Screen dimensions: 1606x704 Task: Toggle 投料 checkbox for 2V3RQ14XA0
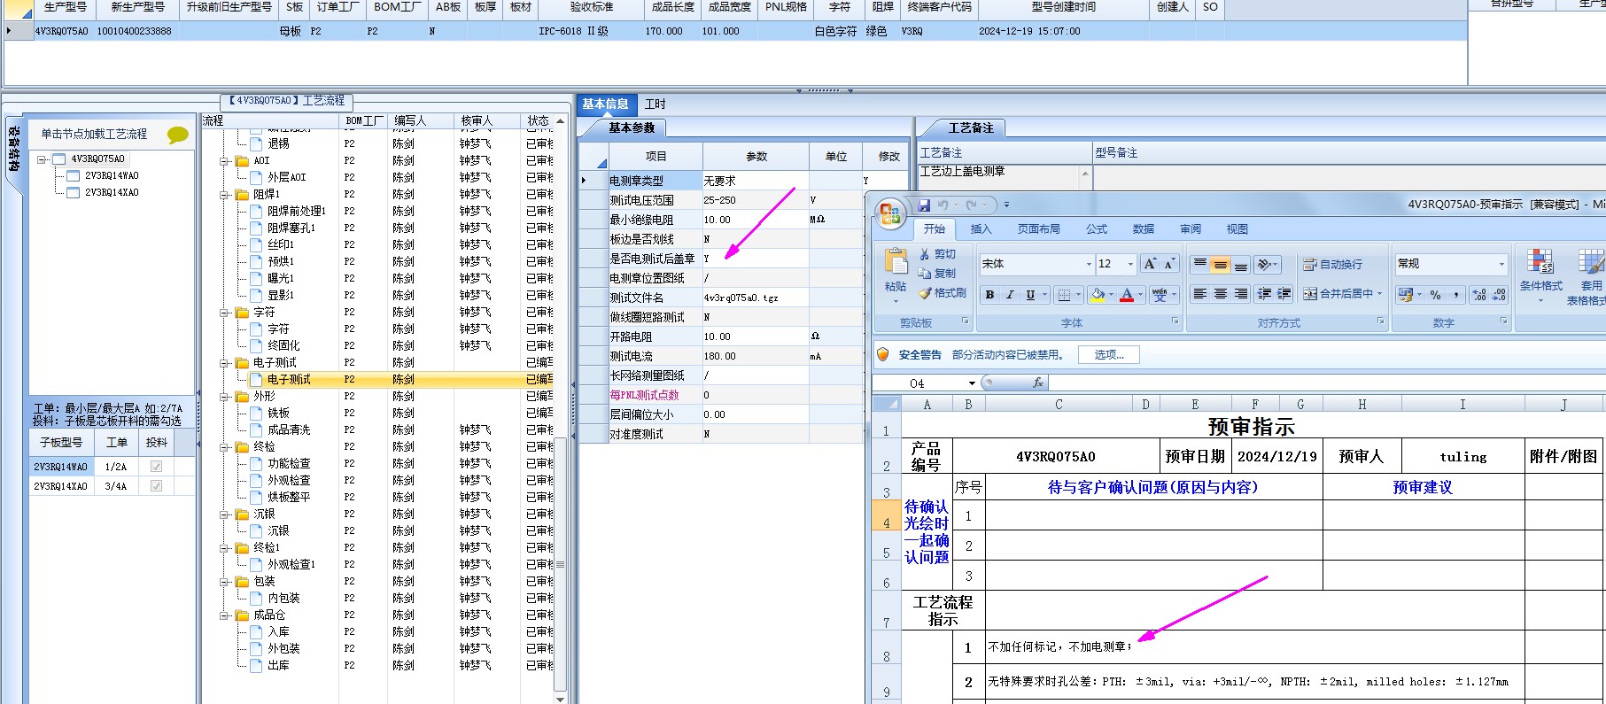(x=156, y=486)
